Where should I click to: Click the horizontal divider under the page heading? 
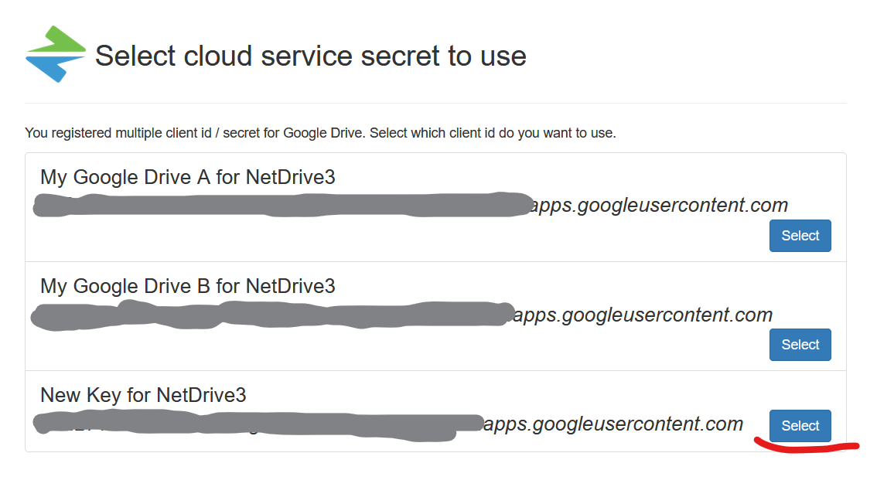coord(435,103)
